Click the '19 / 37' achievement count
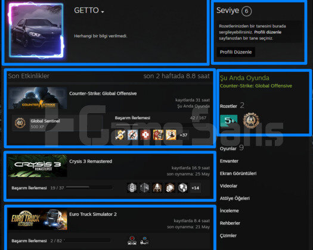313x250 pixels. (x=57, y=188)
